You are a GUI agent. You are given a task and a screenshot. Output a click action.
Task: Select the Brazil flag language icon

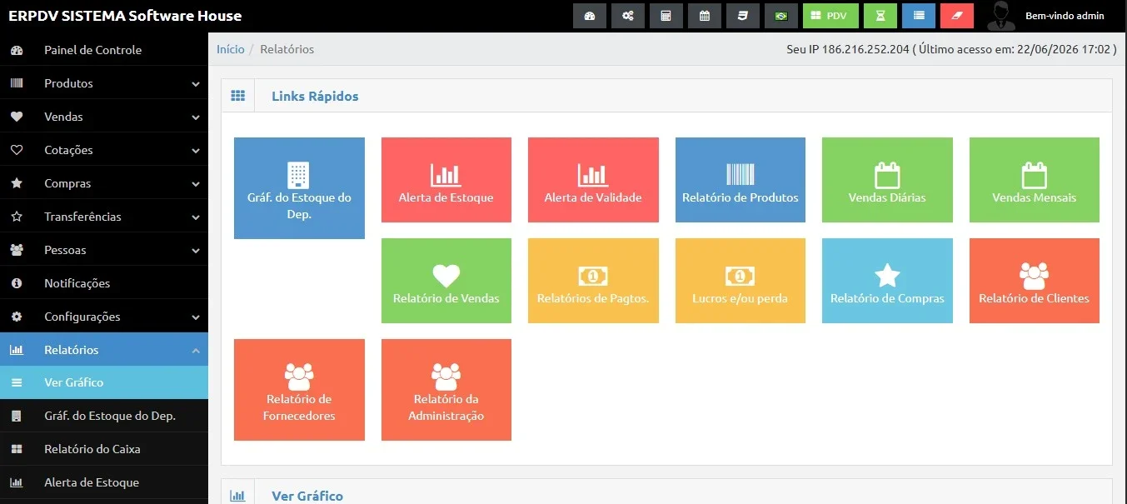(x=781, y=16)
